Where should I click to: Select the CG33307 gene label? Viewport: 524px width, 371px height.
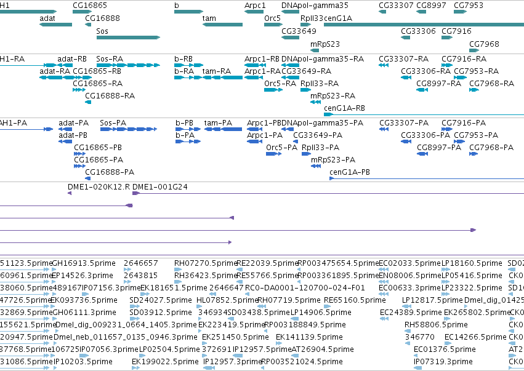(396, 6)
